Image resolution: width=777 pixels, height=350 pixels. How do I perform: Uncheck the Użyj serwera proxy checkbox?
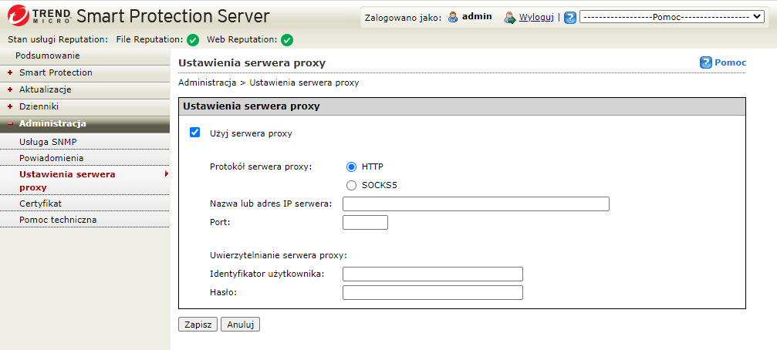[195, 133]
